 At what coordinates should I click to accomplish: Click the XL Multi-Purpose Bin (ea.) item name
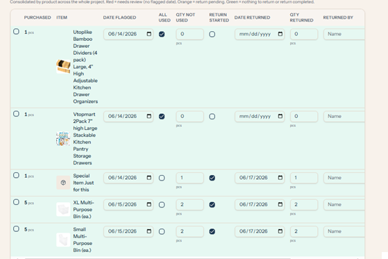83,210
